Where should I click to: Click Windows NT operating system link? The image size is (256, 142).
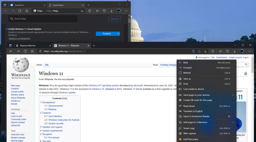click(104, 86)
